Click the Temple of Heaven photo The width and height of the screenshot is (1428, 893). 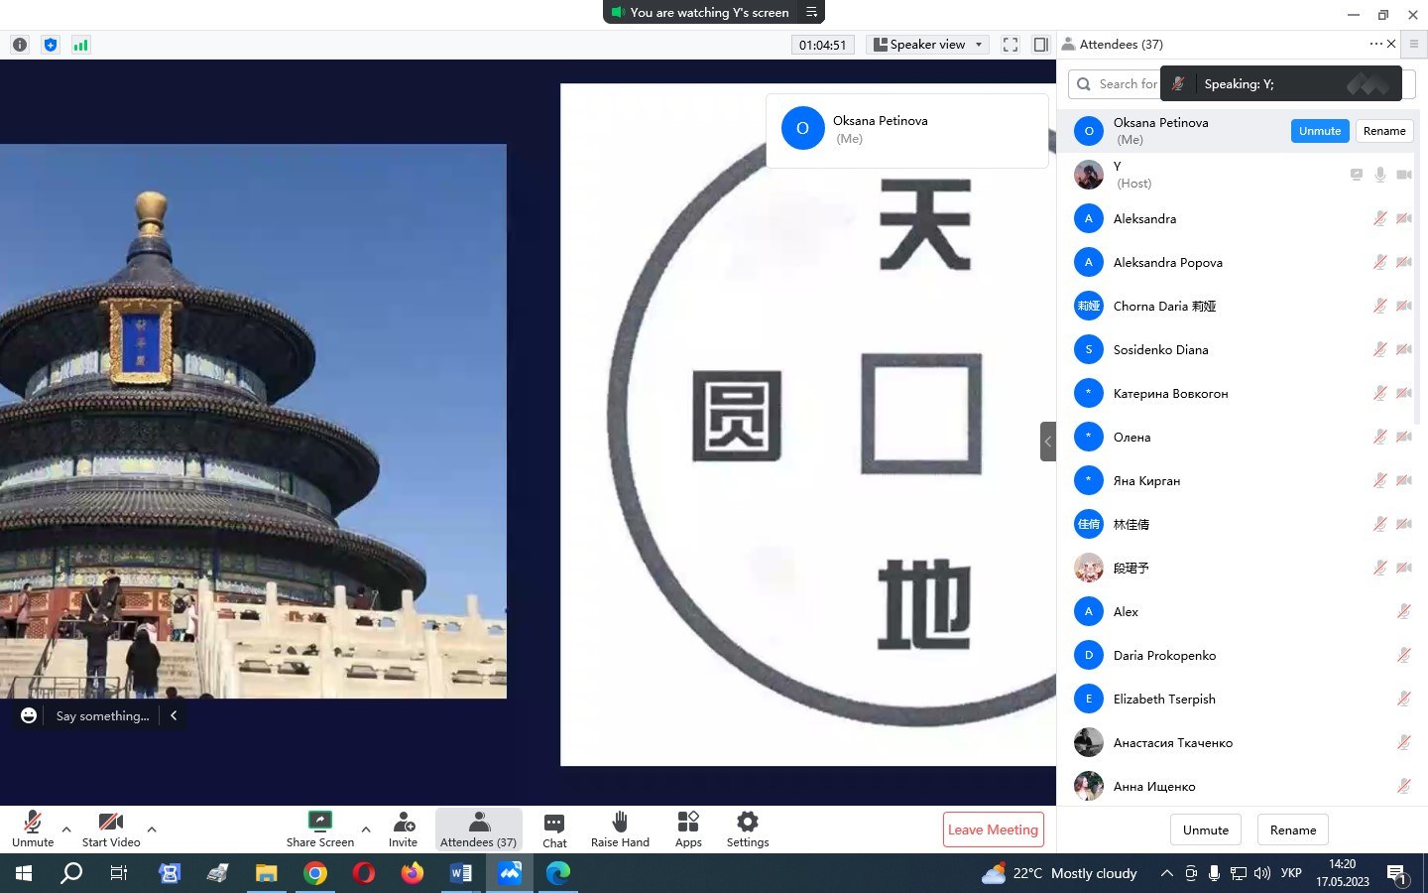pos(253,422)
